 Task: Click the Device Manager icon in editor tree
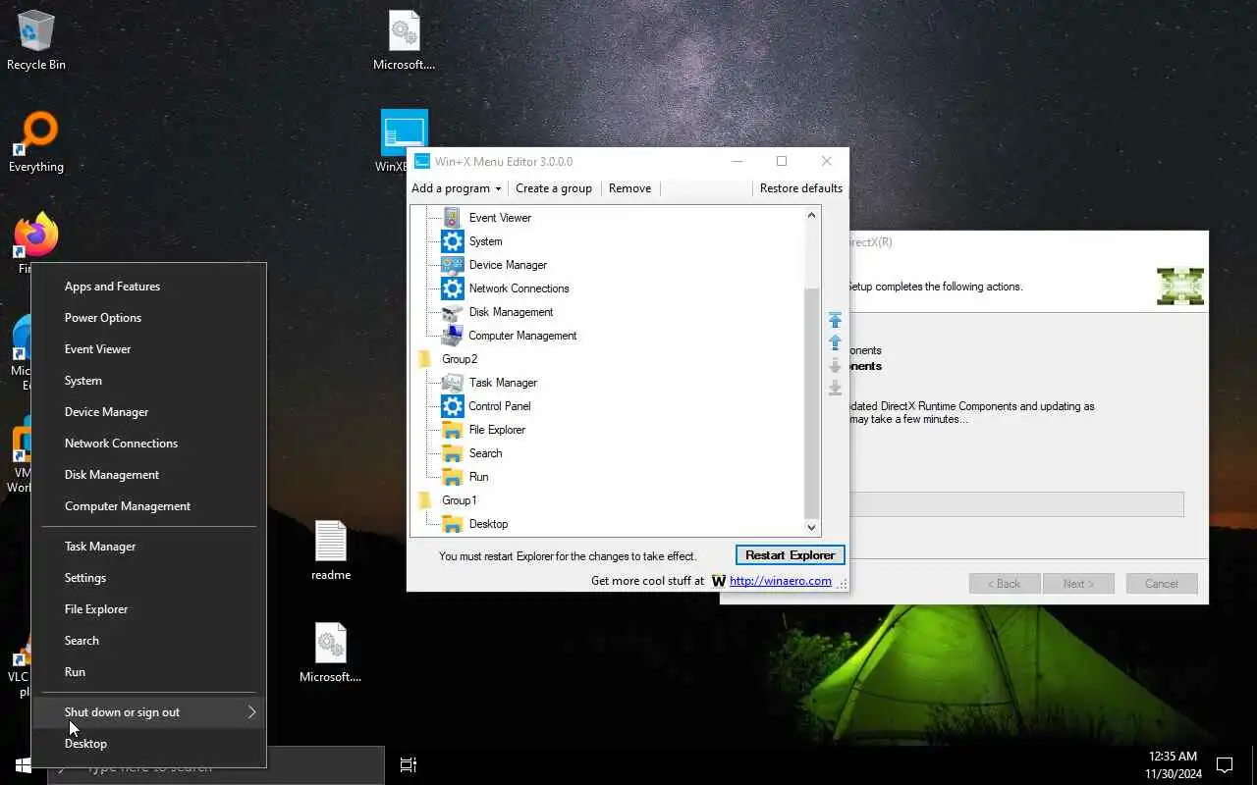point(452,265)
